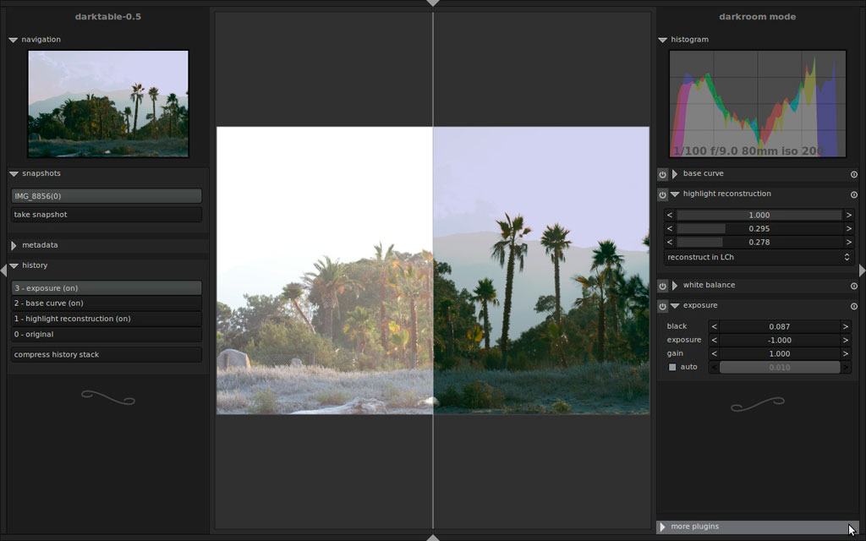Click the black value field 0.087
The height and width of the screenshot is (541, 866).
click(779, 327)
